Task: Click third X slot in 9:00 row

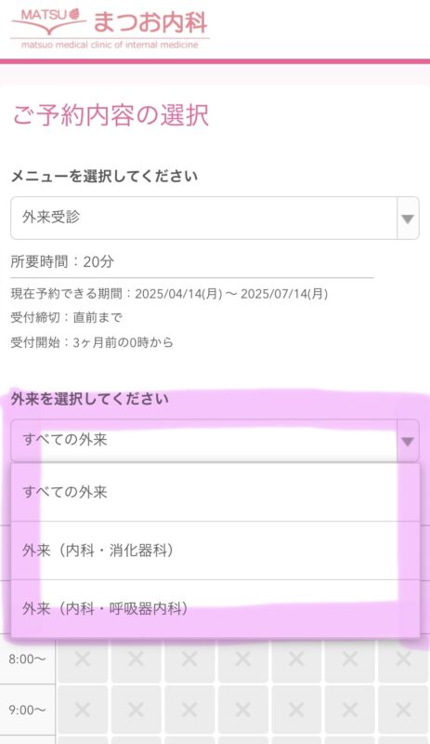Action: pyautogui.click(x=189, y=710)
